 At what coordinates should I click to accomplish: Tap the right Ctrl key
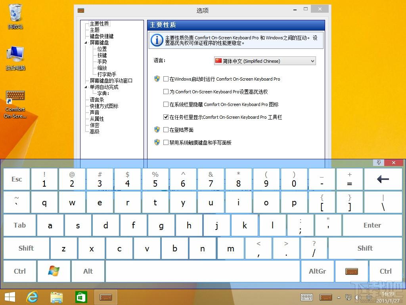[385, 271]
